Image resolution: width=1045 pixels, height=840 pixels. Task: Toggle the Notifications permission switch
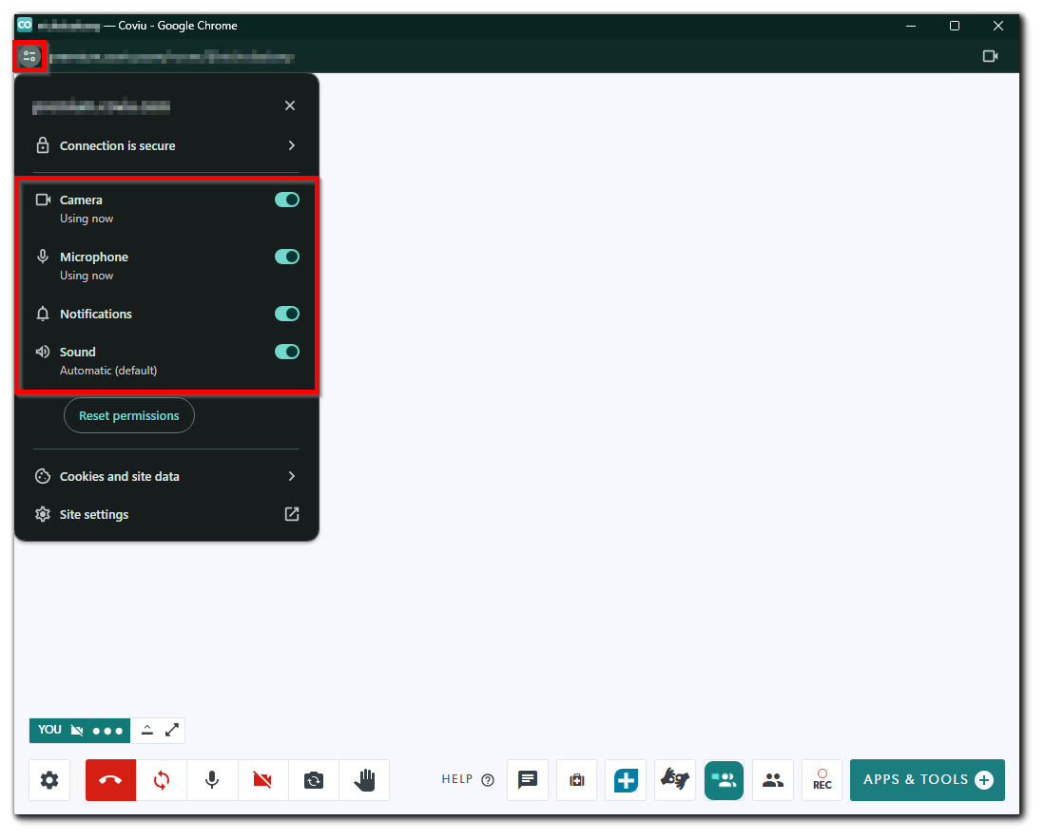click(x=287, y=314)
